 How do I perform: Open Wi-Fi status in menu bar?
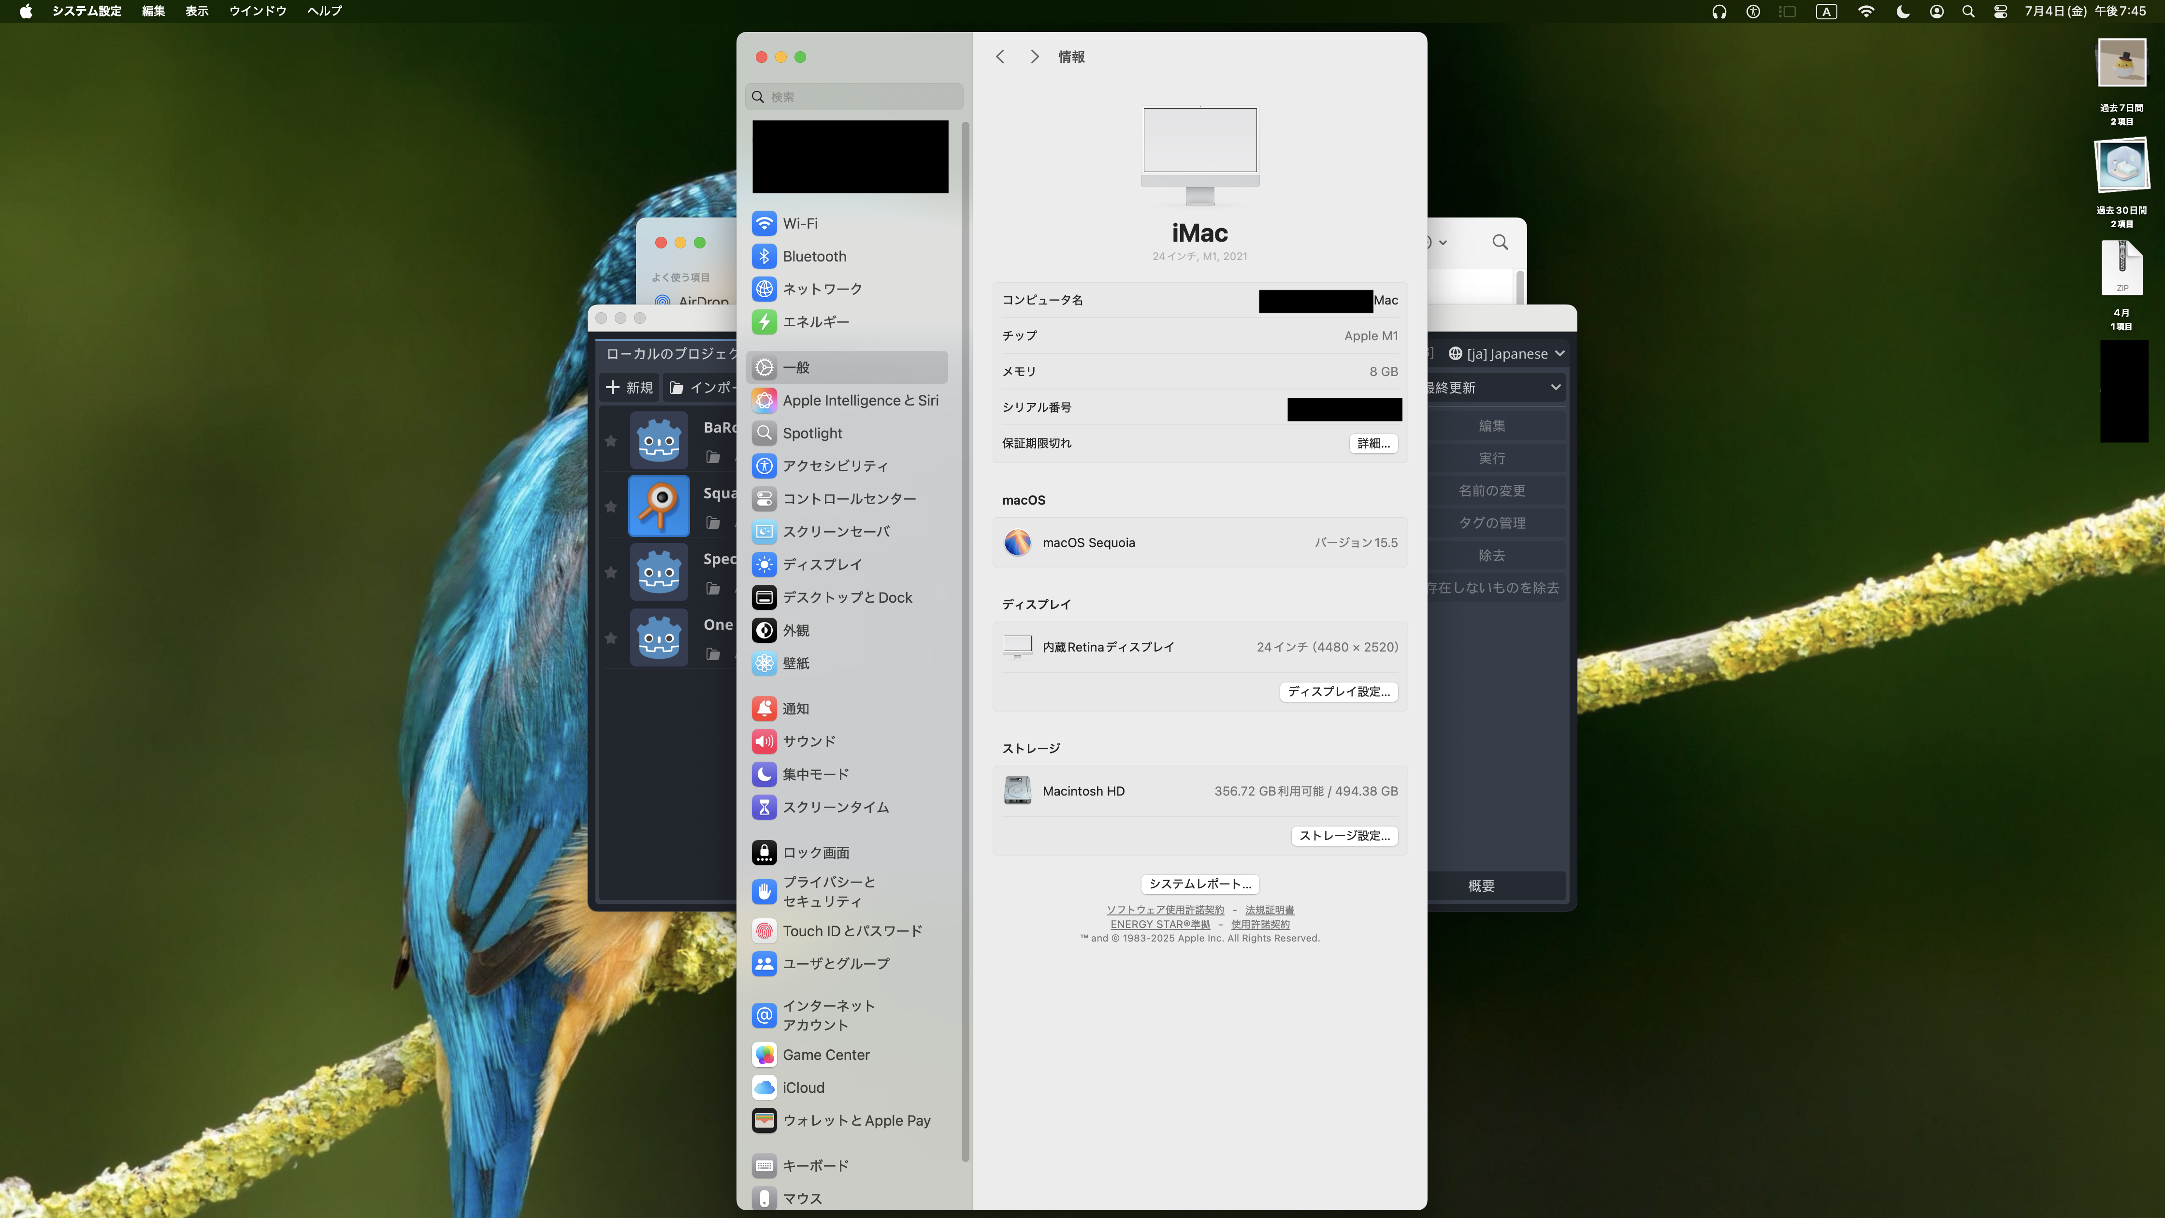click(1866, 12)
